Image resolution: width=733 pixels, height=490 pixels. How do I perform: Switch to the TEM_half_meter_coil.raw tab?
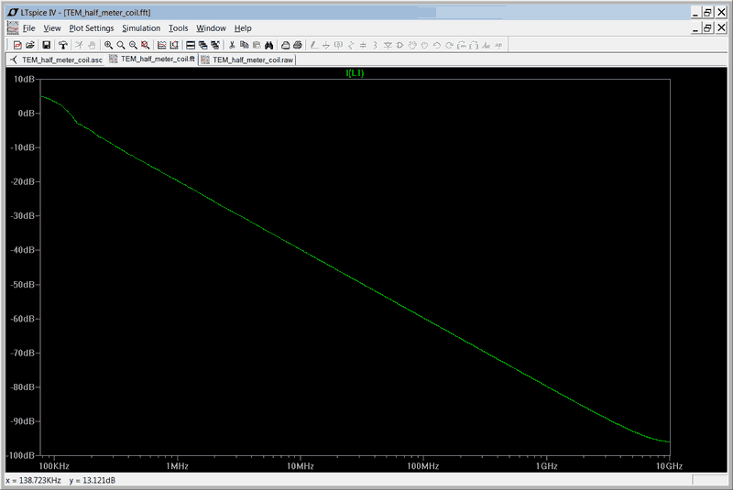point(253,60)
